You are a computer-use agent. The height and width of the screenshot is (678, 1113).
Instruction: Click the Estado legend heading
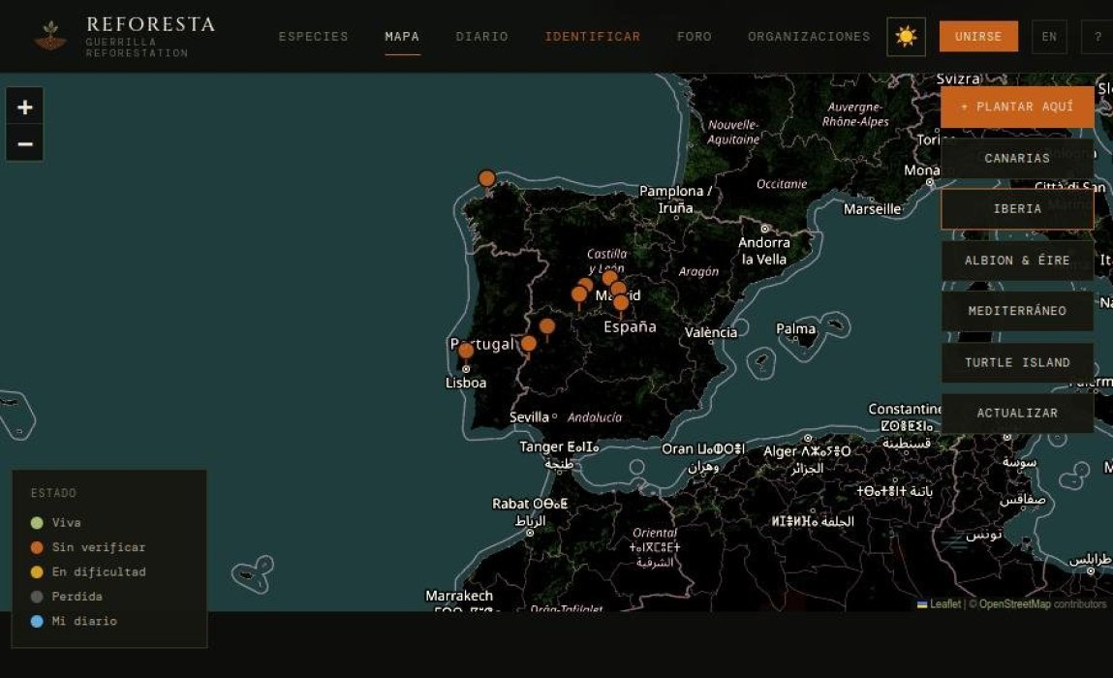click(53, 493)
